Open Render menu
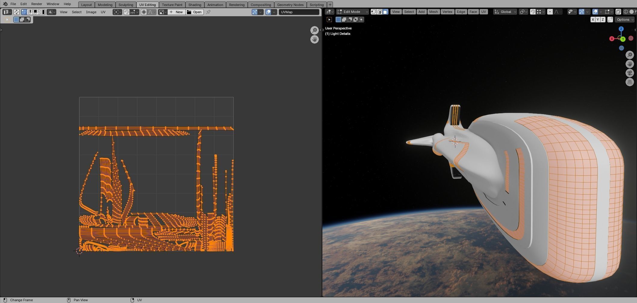The width and height of the screenshot is (637, 303). 36,4
